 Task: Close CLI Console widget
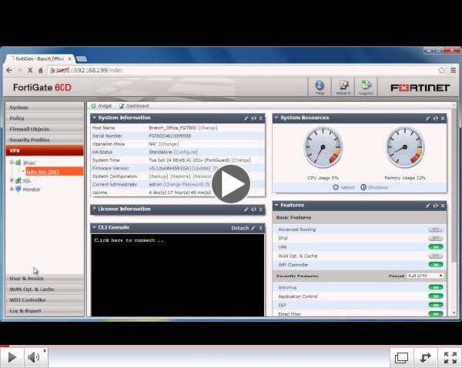pyautogui.click(x=261, y=228)
